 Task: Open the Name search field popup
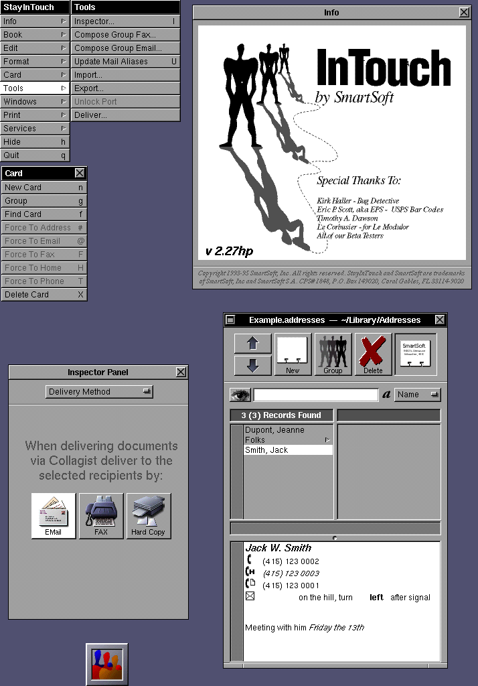[x=418, y=394]
